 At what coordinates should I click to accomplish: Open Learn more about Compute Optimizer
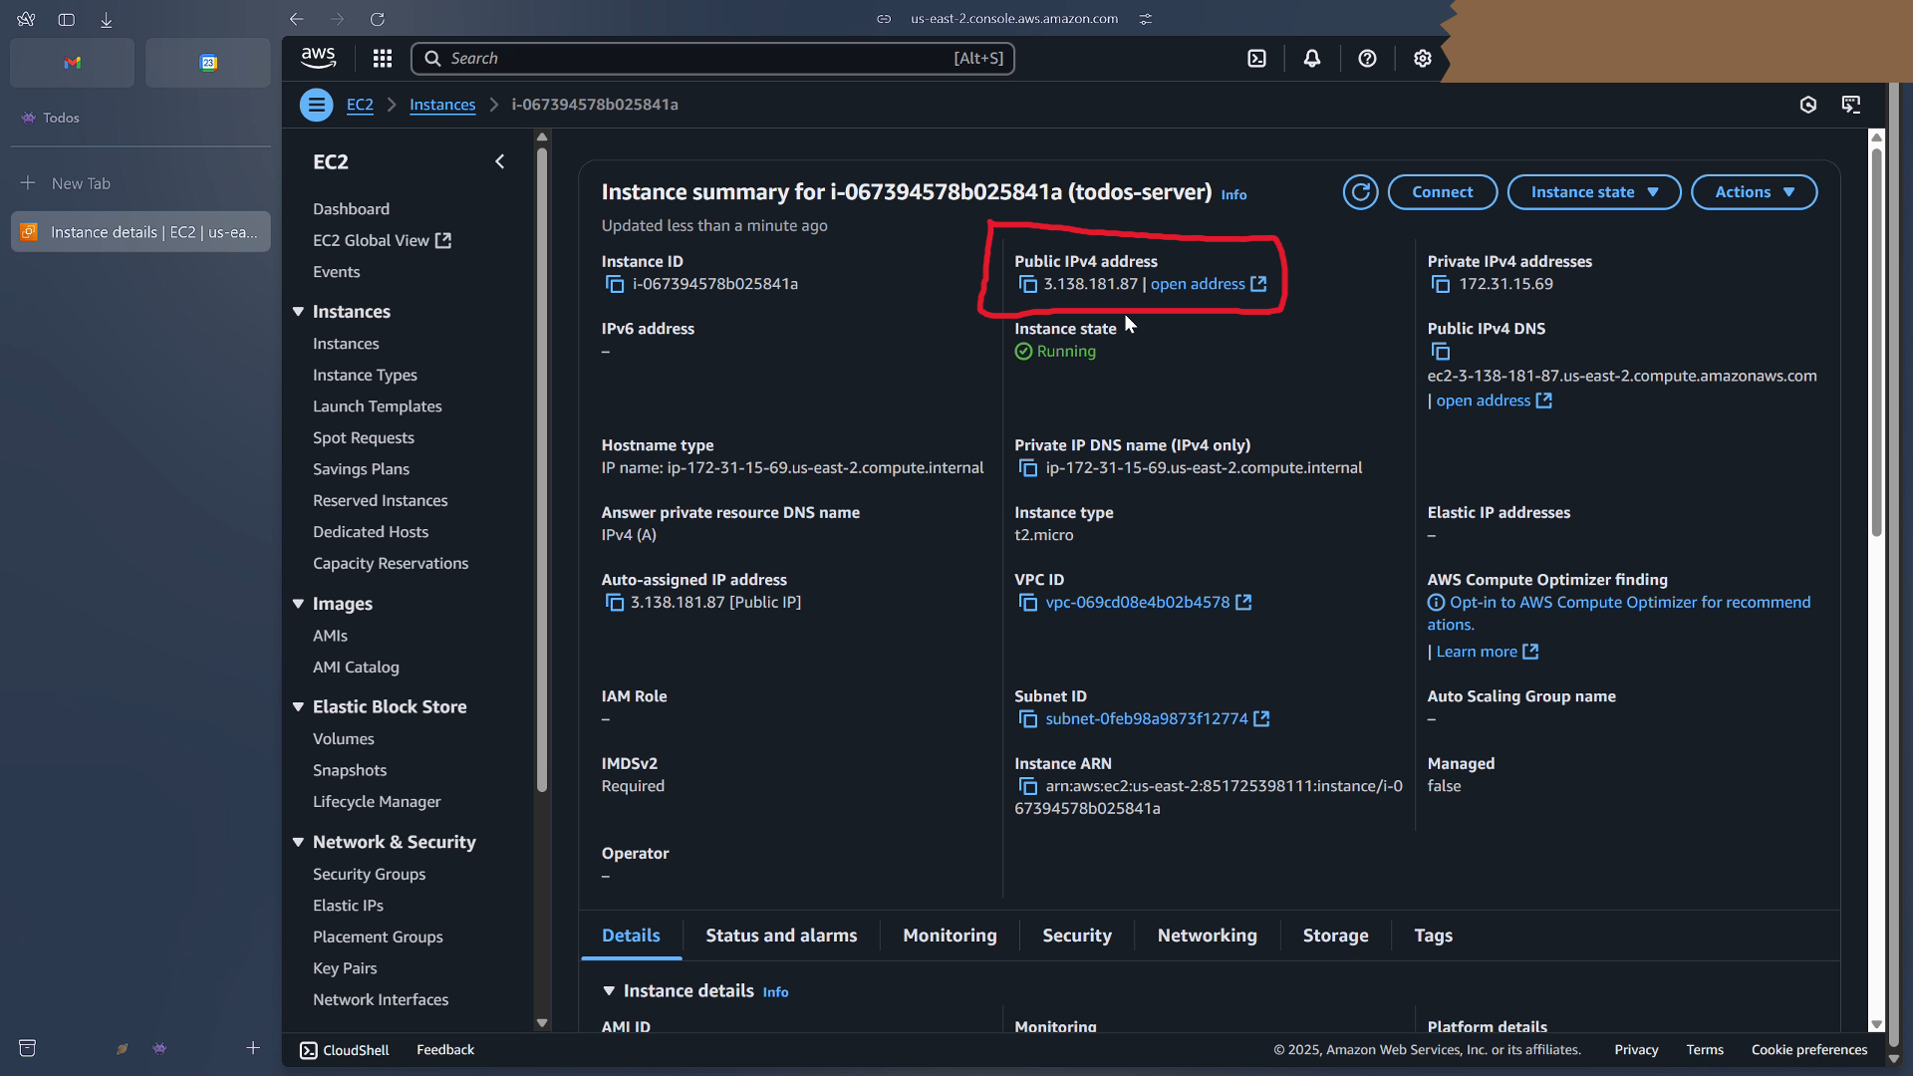(x=1488, y=652)
